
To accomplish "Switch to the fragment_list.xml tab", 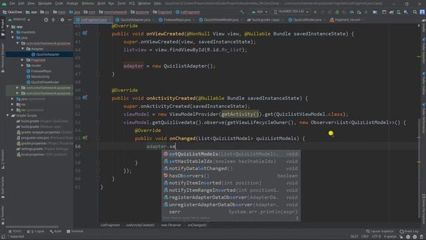I will pos(347,20).
